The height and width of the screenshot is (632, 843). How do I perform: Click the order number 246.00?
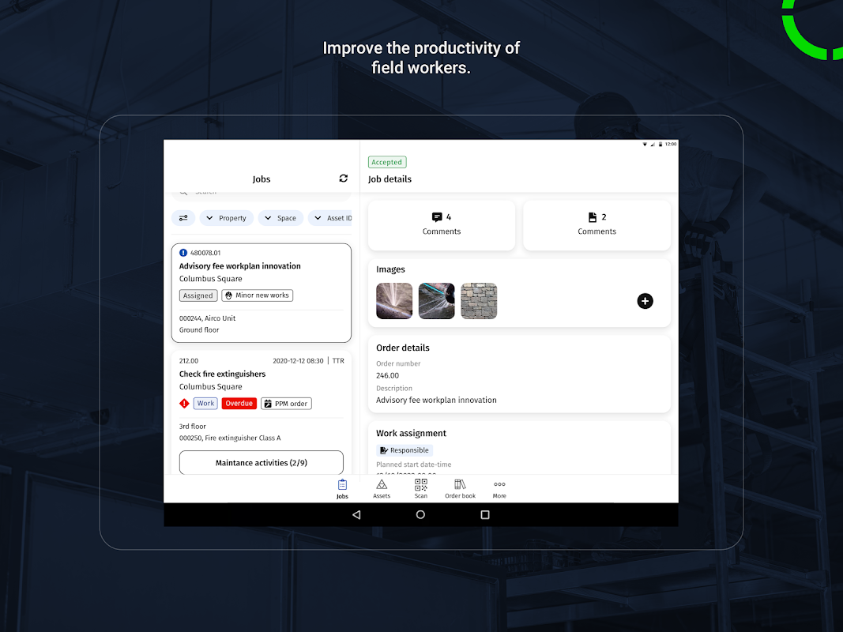click(388, 376)
